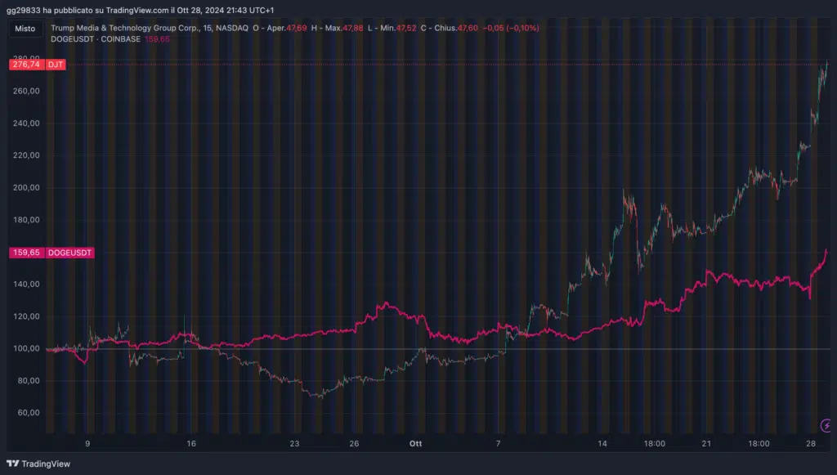This screenshot has width=837, height=475.
Task: Click the TradingView logo
Action: (x=38, y=464)
